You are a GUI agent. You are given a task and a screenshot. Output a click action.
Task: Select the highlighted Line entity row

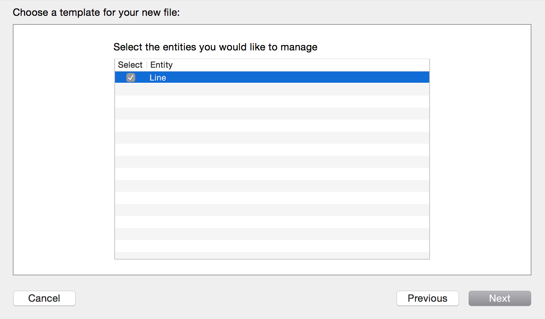click(x=272, y=77)
